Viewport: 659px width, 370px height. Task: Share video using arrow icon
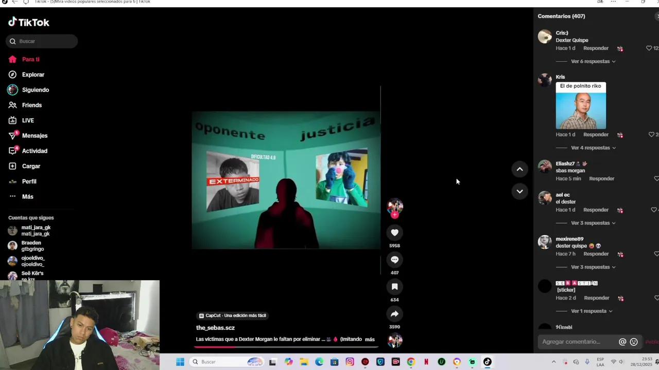click(x=394, y=314)
